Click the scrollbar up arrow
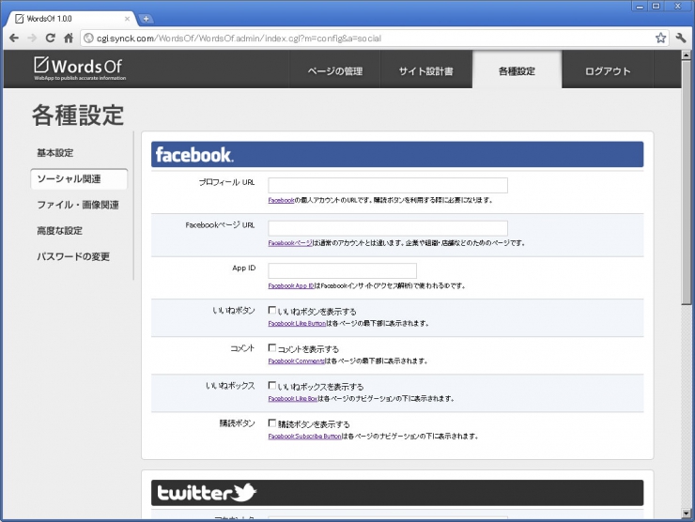Screen dimensions: 695x522 (x=687, y=55)
